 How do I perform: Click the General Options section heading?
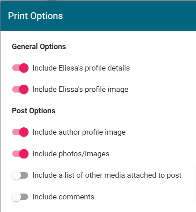(x=39, y=47)
